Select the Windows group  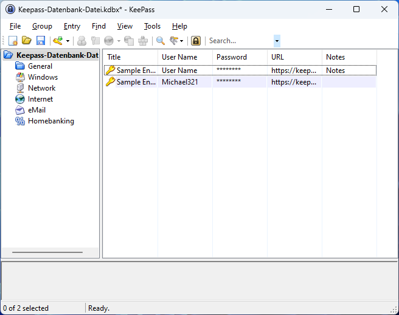pos(43,77)
